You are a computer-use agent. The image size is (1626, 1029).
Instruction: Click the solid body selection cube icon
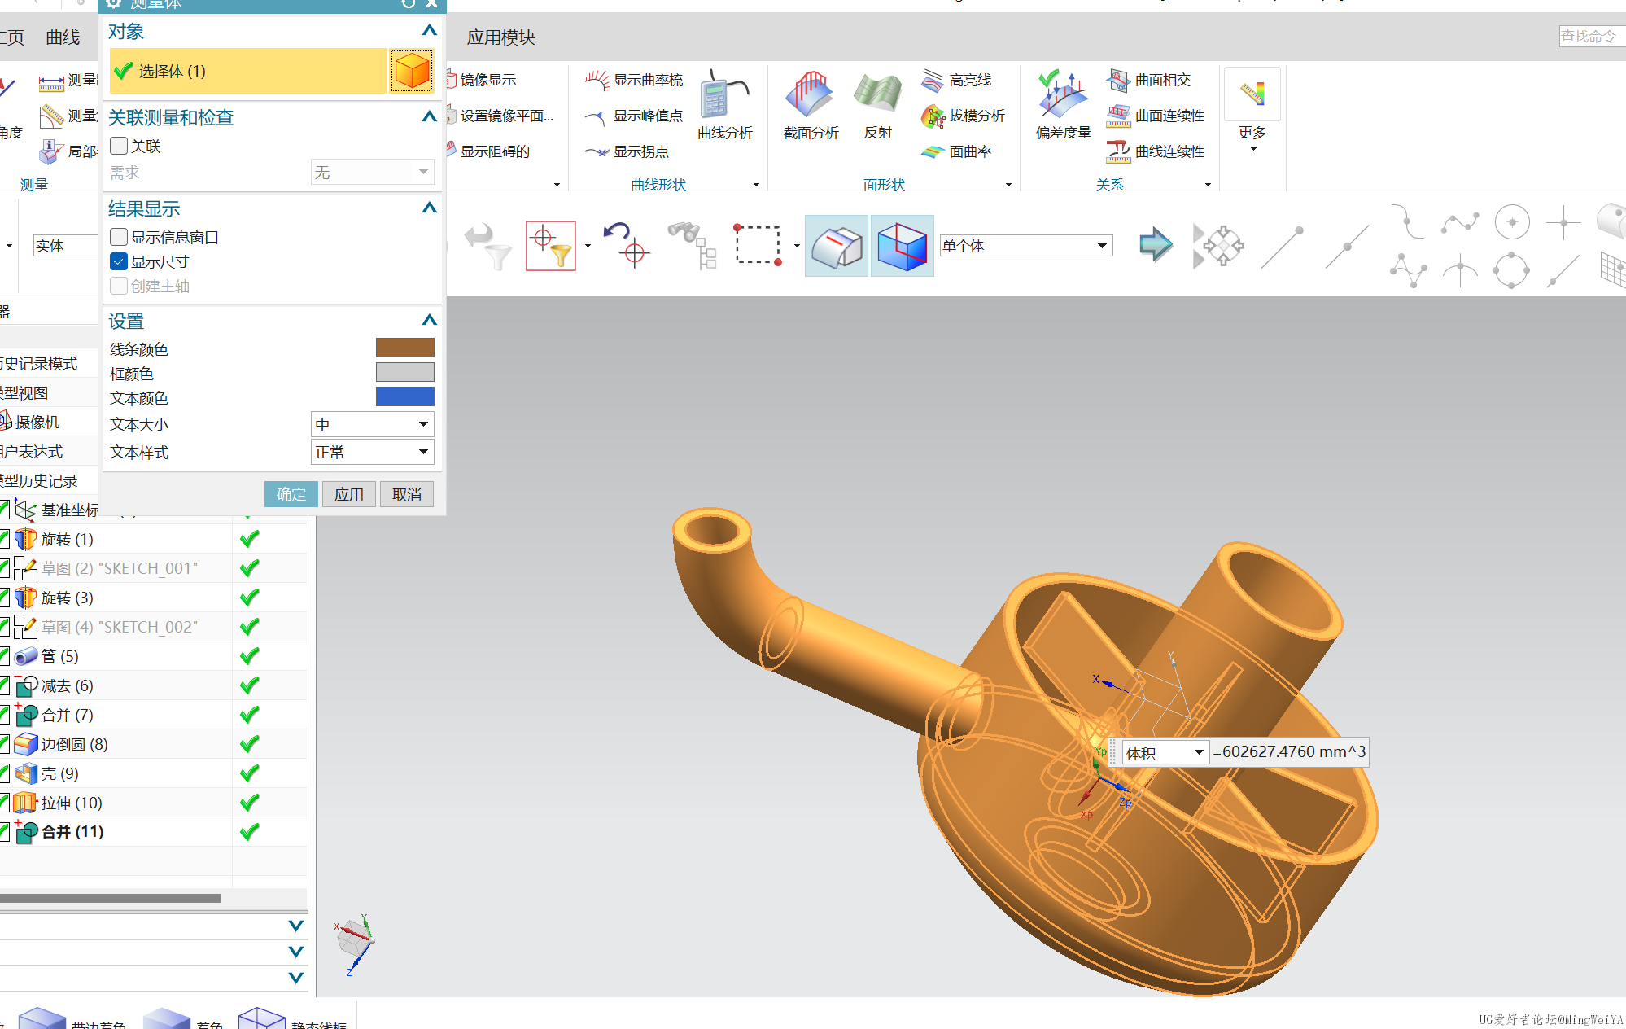(x=412, y=71)
